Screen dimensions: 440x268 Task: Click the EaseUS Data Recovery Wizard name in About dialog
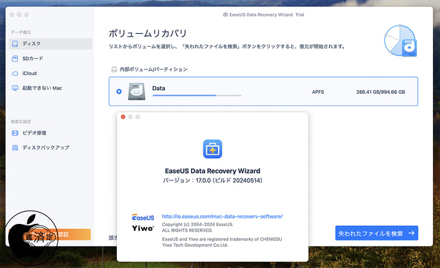coord(212,171)
